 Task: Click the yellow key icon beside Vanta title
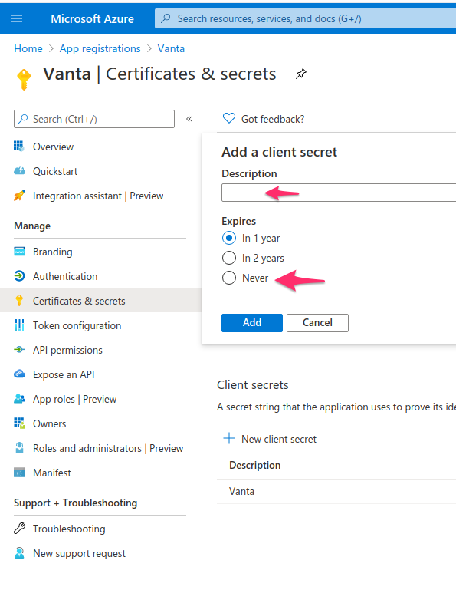coord(24,79)
